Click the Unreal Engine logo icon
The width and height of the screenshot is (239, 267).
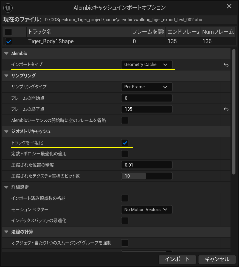(8, 8)
